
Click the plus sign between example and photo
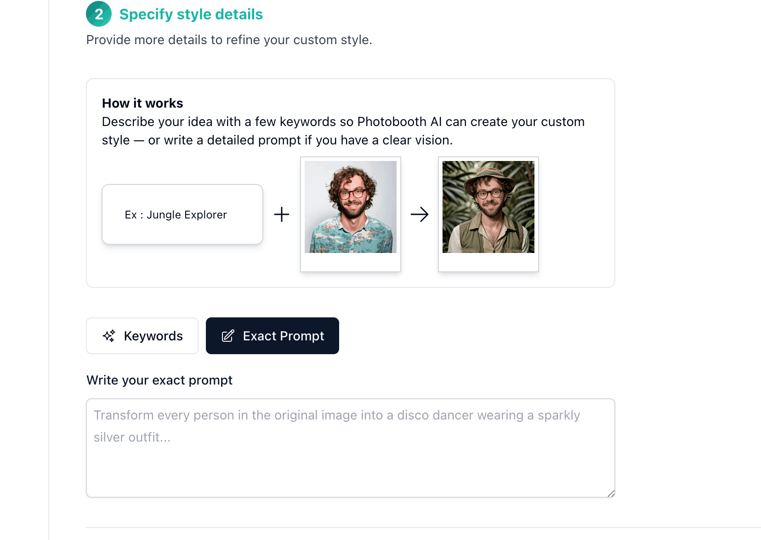282,214
